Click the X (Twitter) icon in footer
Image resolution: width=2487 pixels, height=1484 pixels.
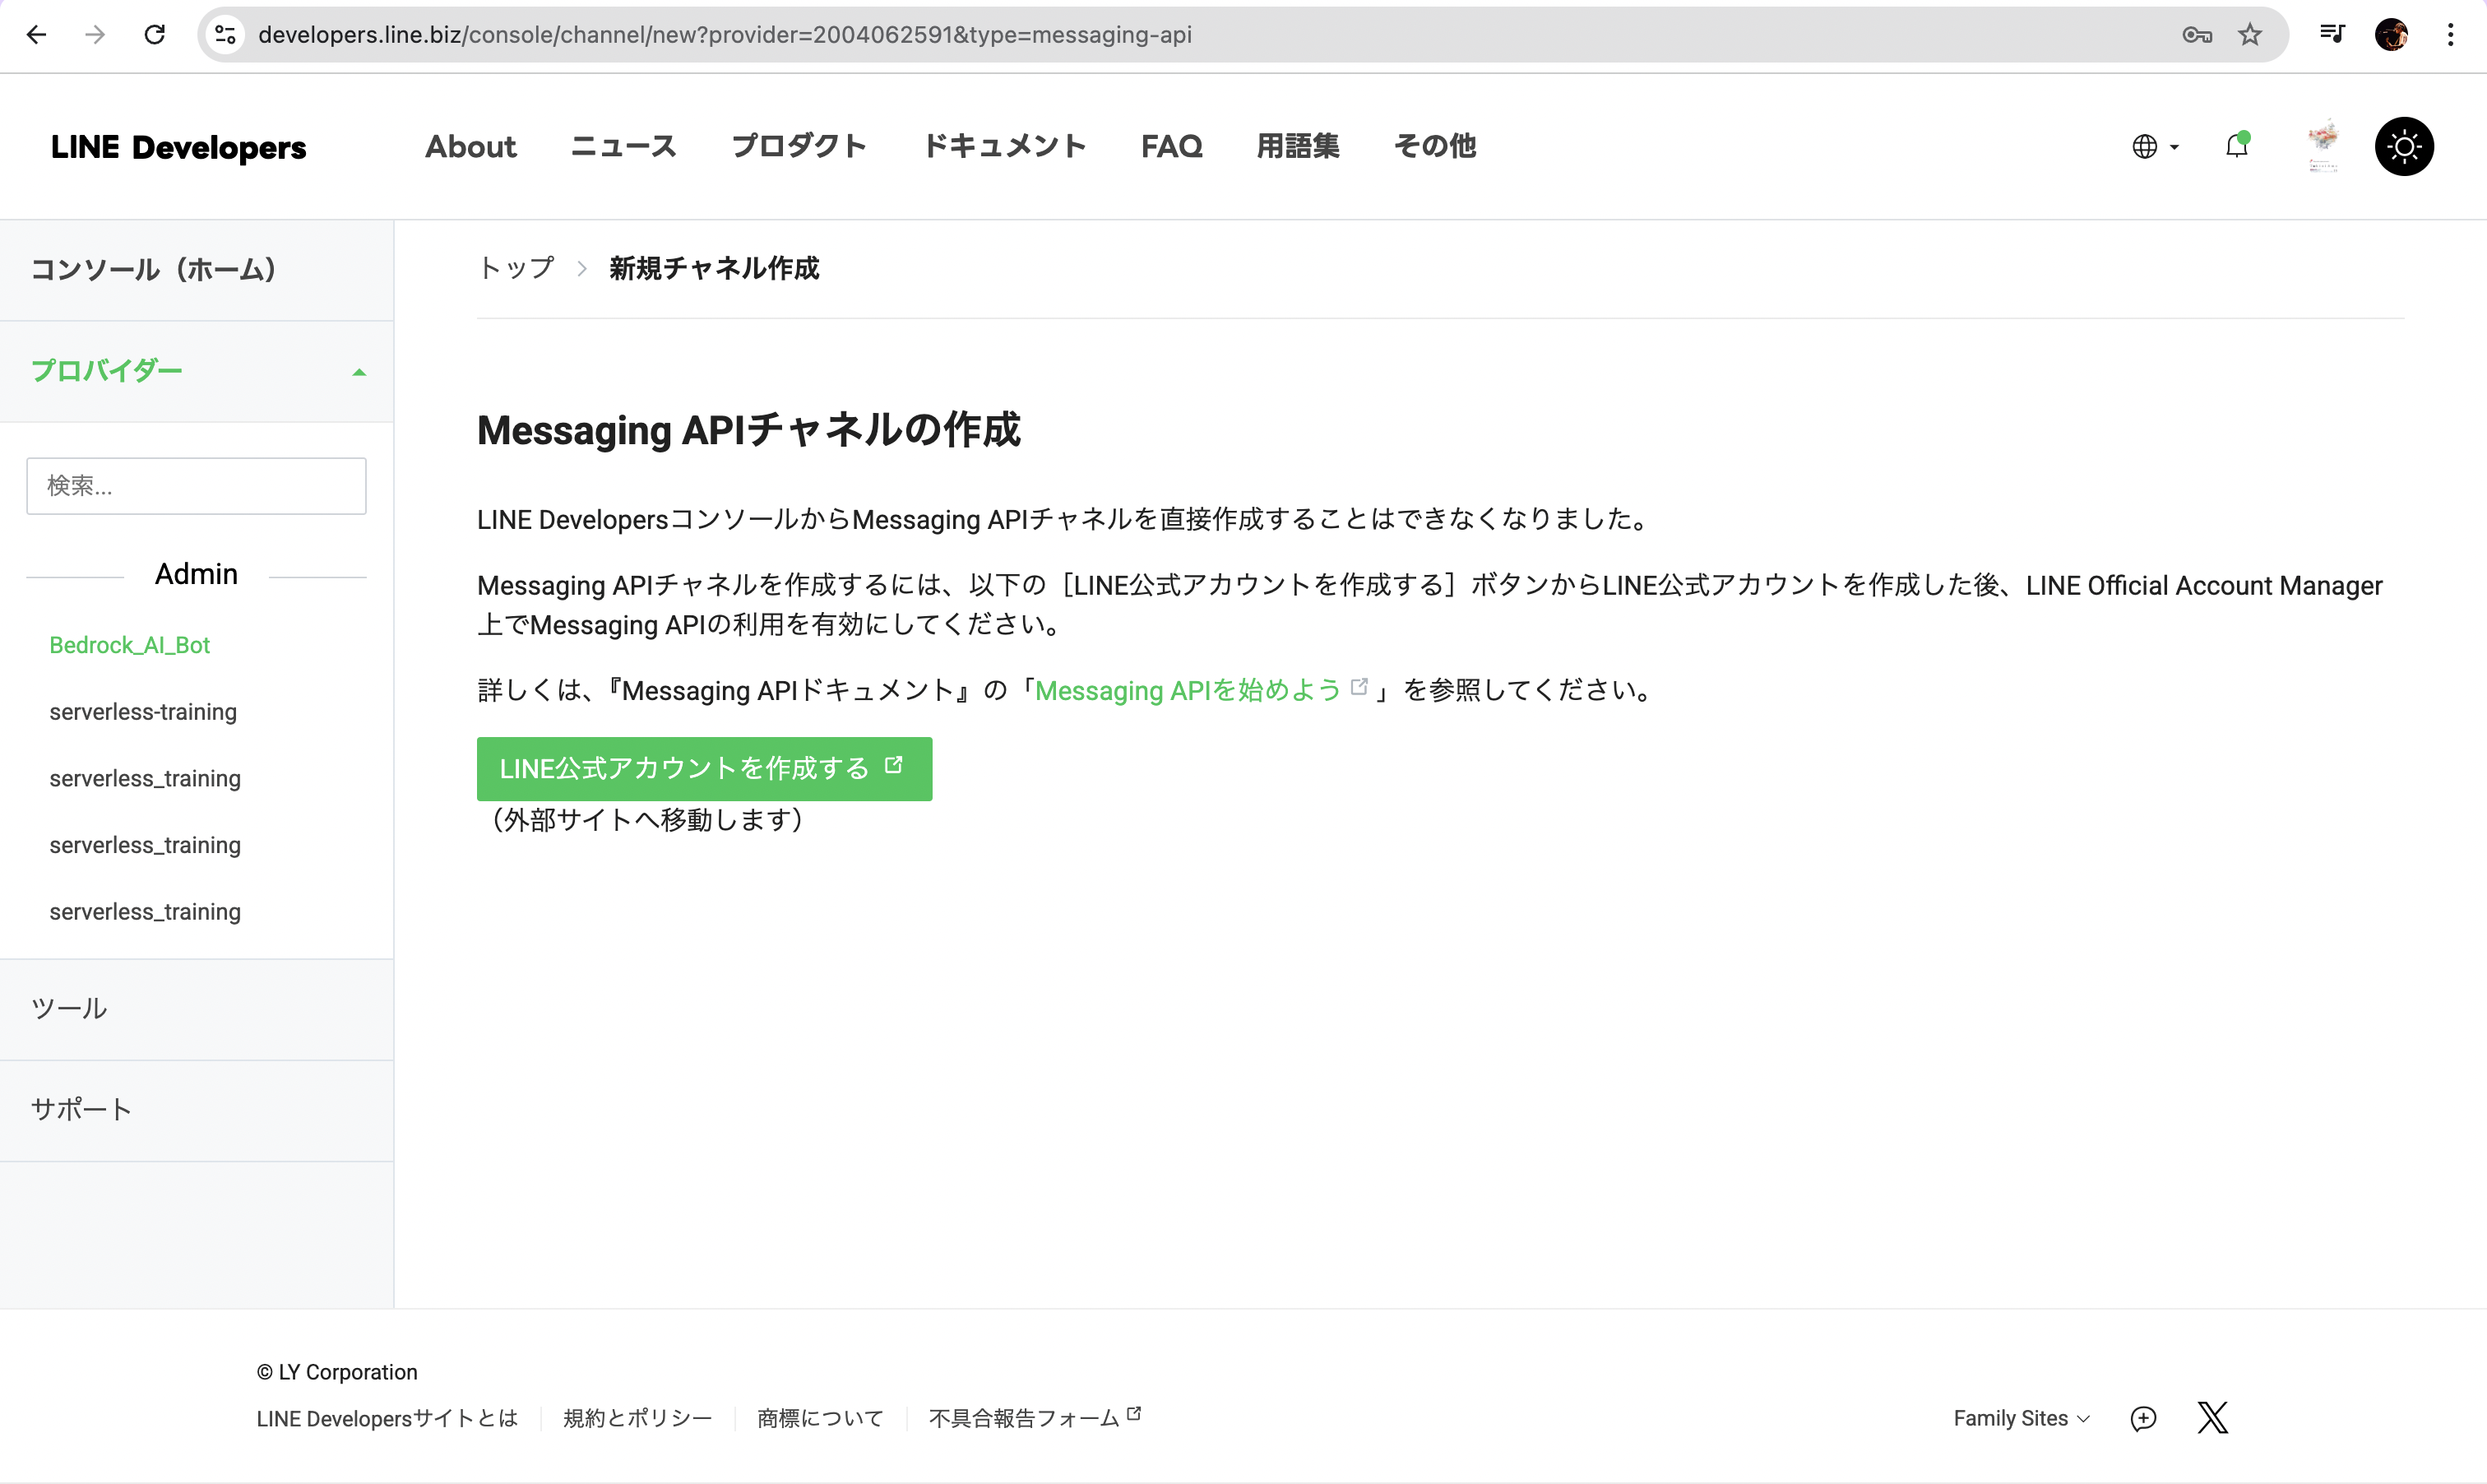2213,1417
